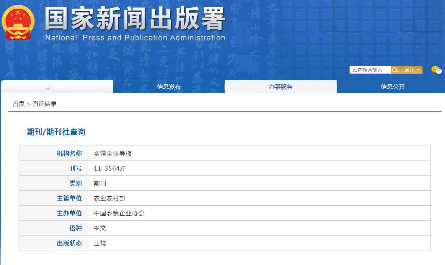This screenshot has width=445, height=265.
Task: Click the national emblem logo
Action: coord(18,23)
